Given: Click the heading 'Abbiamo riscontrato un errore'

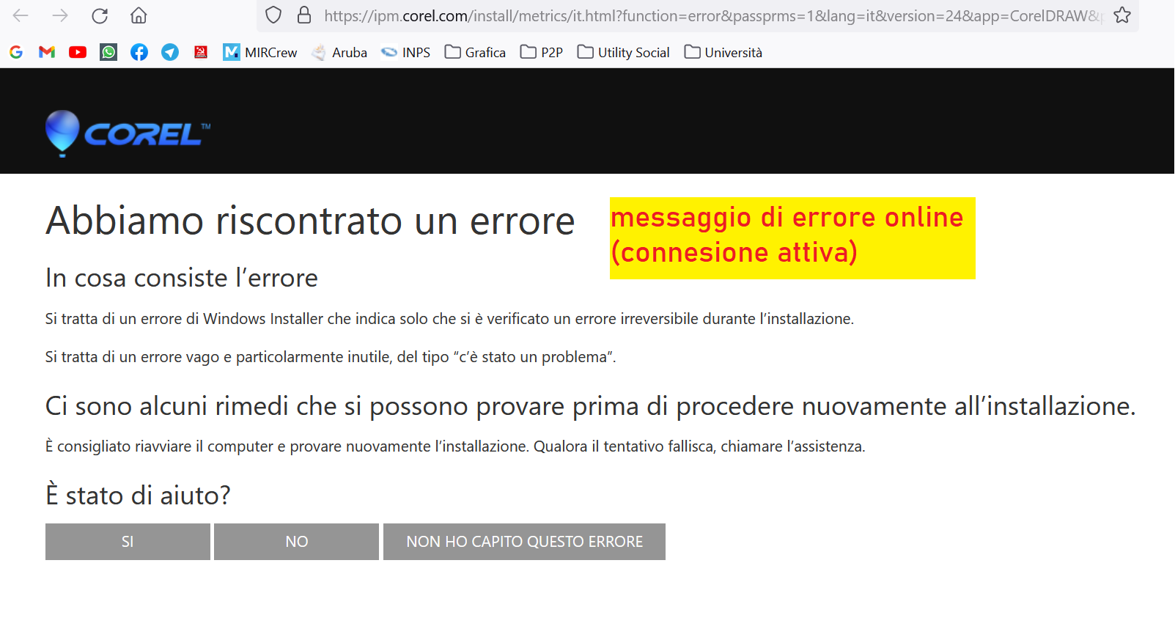Looking at the screenshot, I should click(310, 221).
